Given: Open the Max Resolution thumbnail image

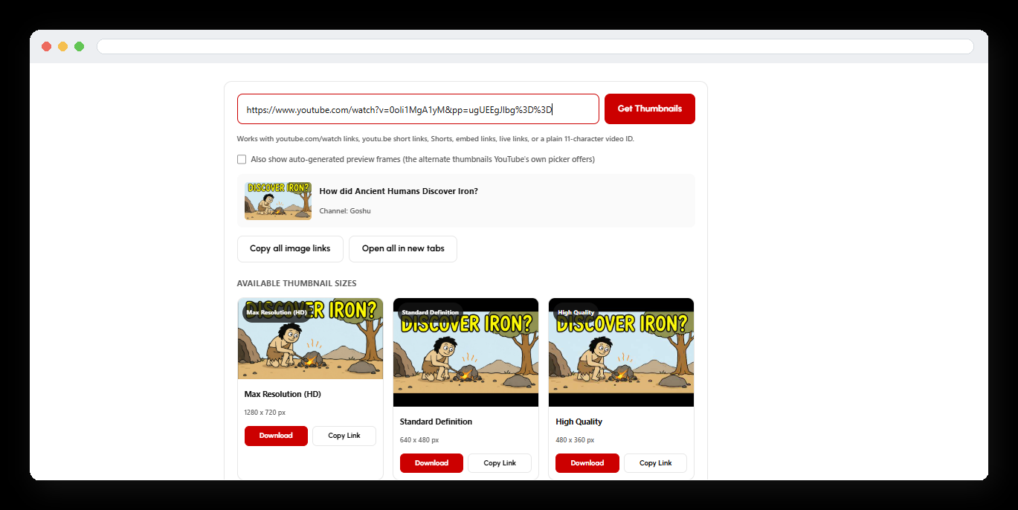Looking at the screenshot, I should pos(310,339).
